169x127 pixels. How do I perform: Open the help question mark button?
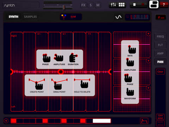164,5
